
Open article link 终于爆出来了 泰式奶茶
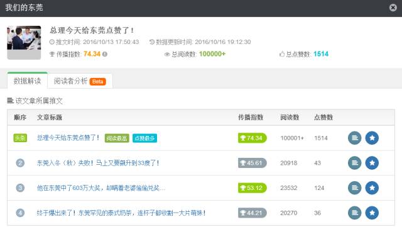pos(121,213)
